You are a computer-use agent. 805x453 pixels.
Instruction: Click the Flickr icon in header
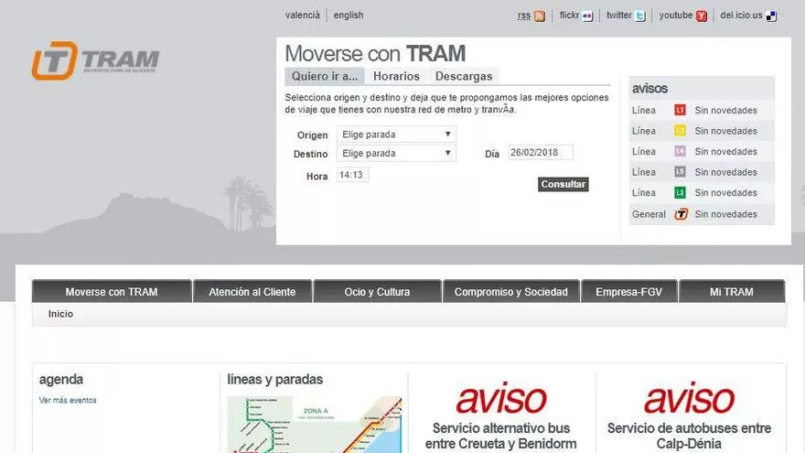point(587,16)
